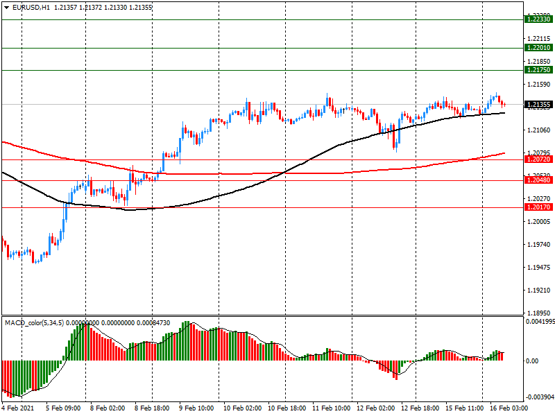Select the 1.20170 red price level label
Screen dimensions: 555x416
538,207
